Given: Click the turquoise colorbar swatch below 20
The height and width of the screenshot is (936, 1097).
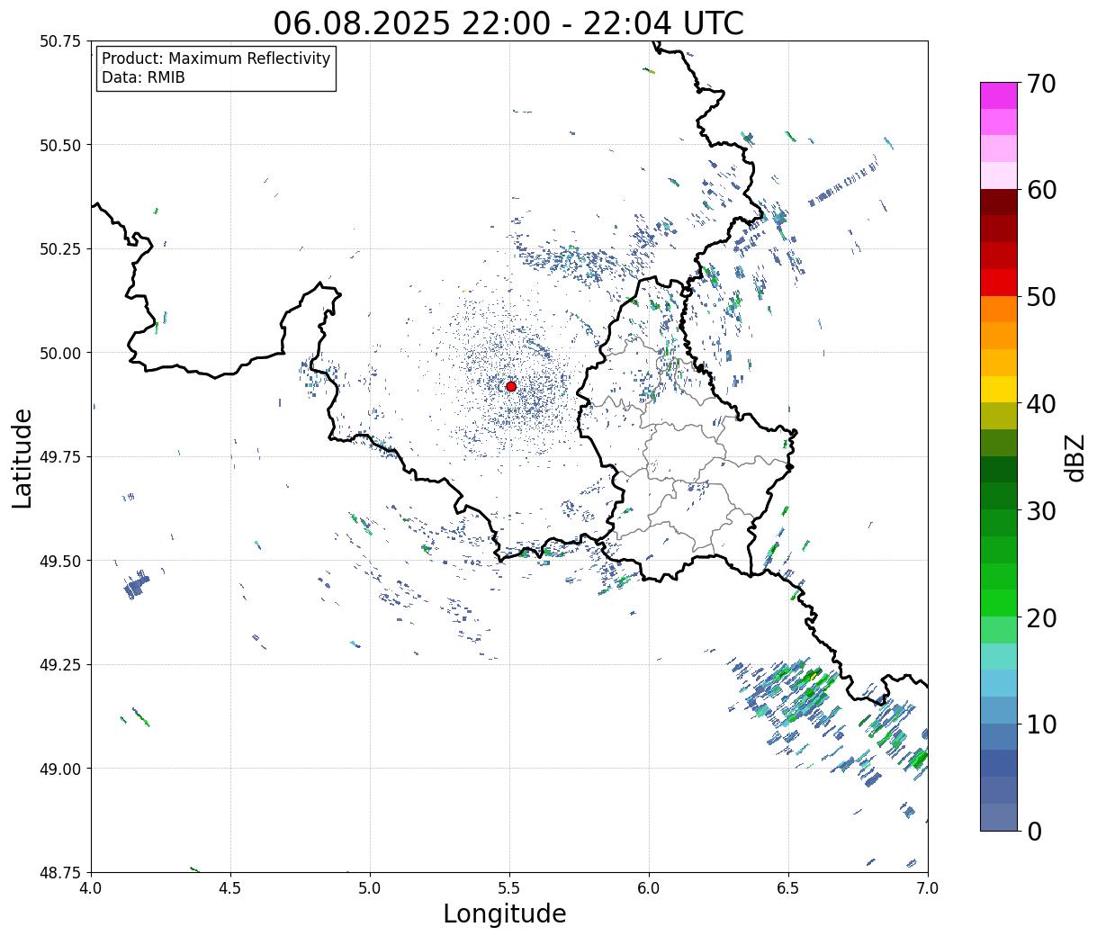Looking at the screenshot, I should click(x=999, y=656).
